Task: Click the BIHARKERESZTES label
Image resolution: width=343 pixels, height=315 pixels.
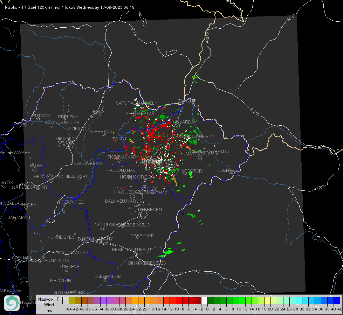Action: (147, 263)
